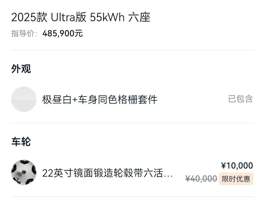Tap the 限时优惠 limited-time discount badge
Screen dimensions: 264x198
tap(236, 179)
